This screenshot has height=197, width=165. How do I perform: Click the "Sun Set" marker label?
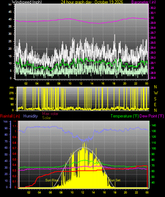coord(115,180)
